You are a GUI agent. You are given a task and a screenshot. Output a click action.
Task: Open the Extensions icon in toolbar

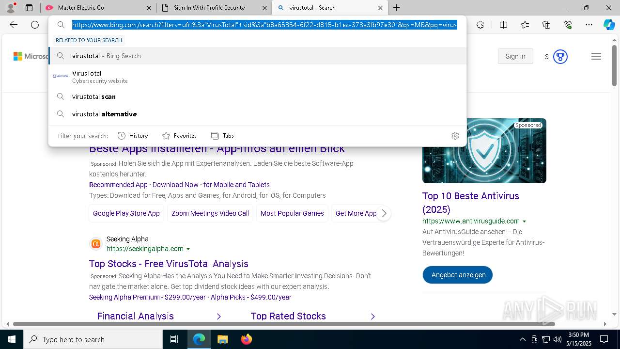click(x=480, y=25)
